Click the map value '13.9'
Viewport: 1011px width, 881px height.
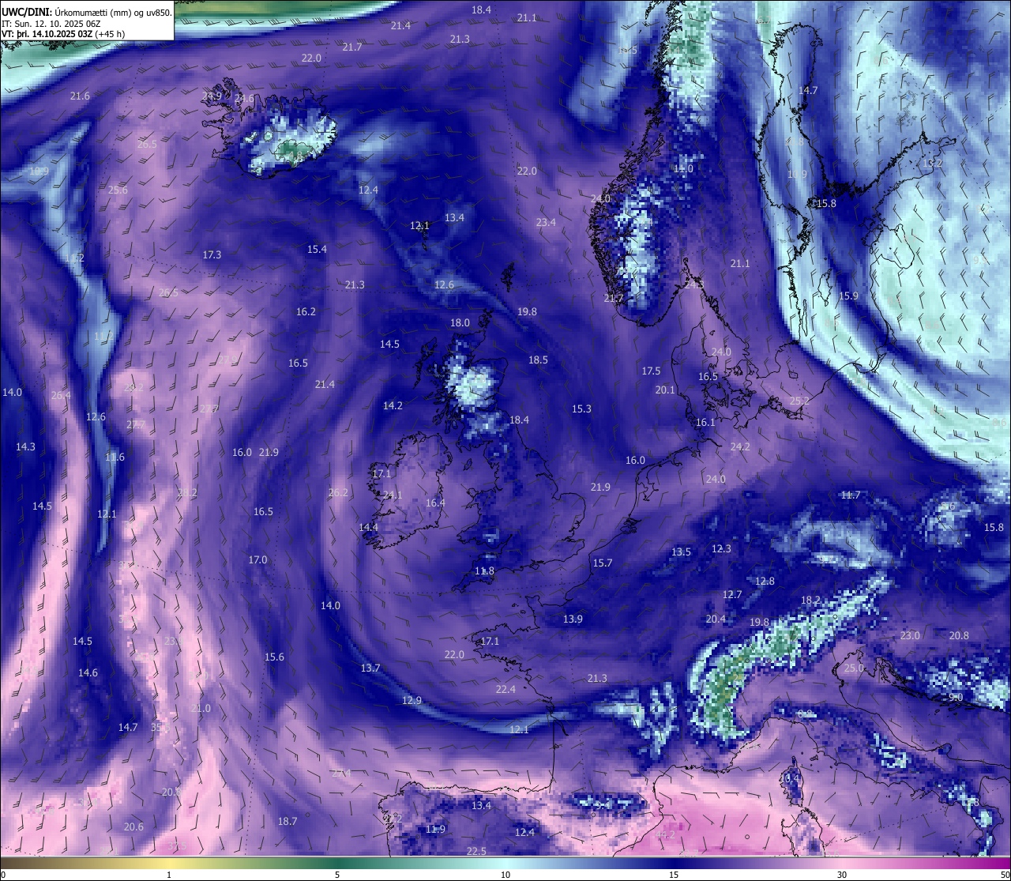[x=573, y=619]
